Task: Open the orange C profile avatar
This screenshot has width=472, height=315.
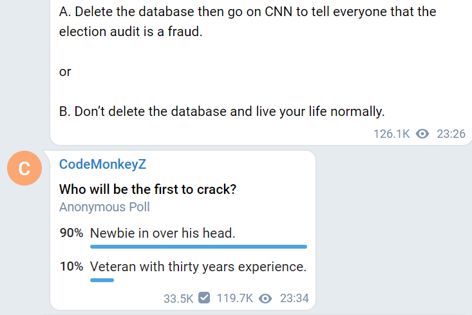Action: (x=24, y=168)
